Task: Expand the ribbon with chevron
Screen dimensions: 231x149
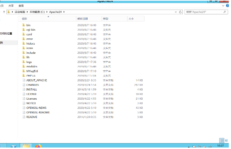Action: click(223, 6)
